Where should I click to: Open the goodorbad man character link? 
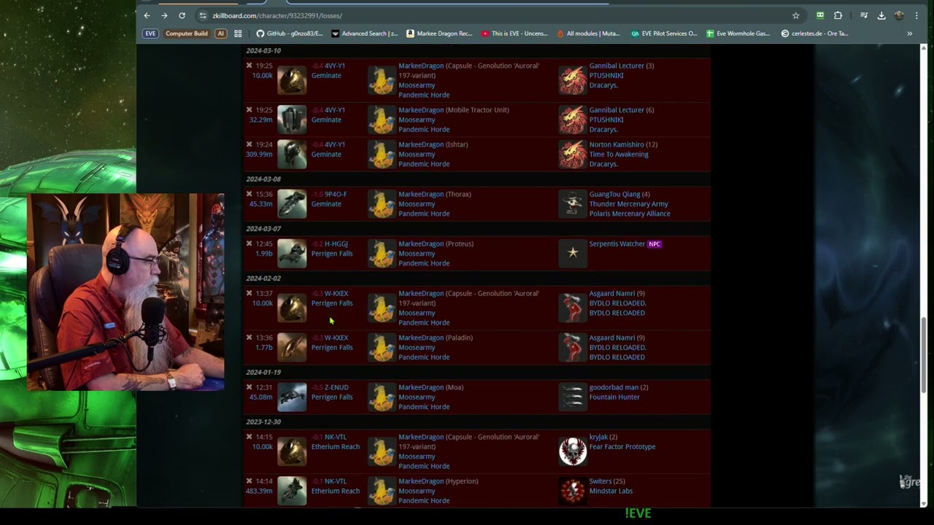click(614, 387)
